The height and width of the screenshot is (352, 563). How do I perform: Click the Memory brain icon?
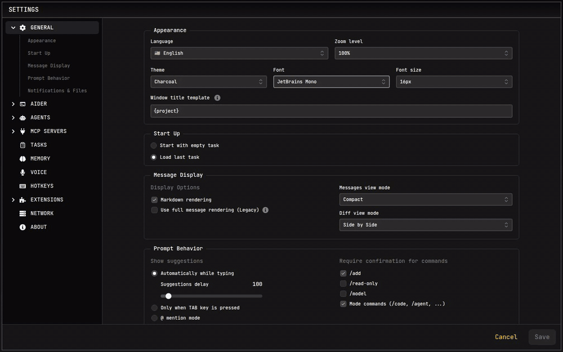23,158
